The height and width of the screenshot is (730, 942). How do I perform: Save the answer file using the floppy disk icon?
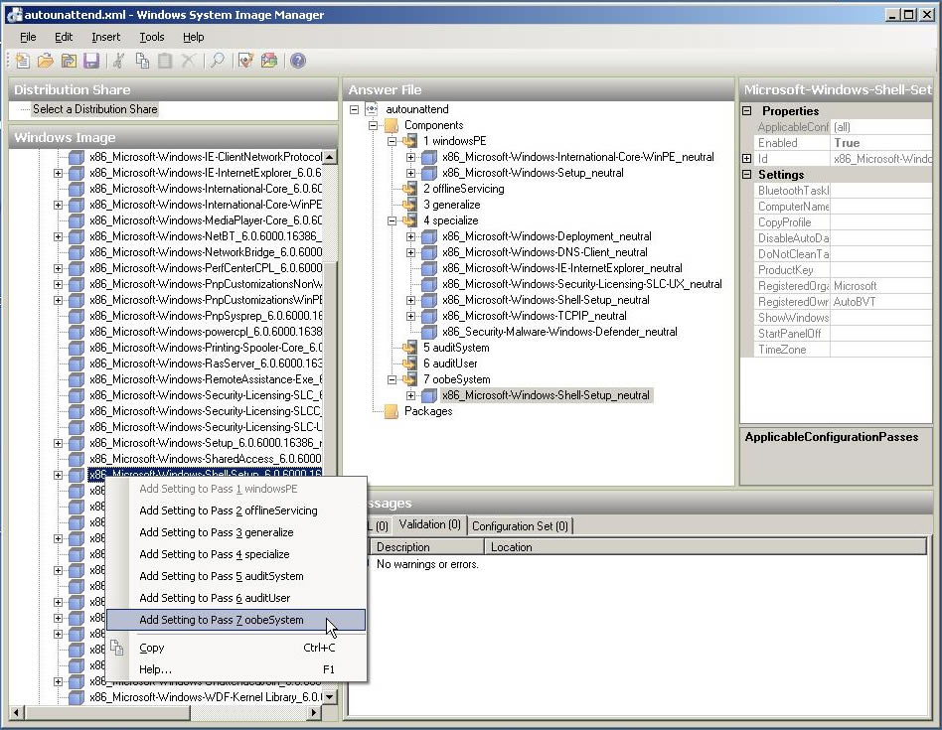[91, 62]
